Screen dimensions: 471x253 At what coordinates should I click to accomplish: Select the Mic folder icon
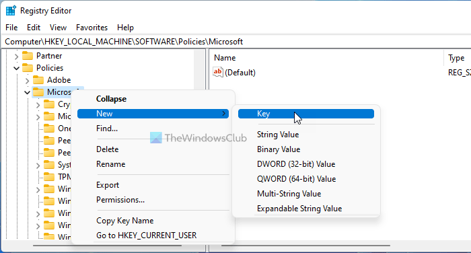coord(49,116)
